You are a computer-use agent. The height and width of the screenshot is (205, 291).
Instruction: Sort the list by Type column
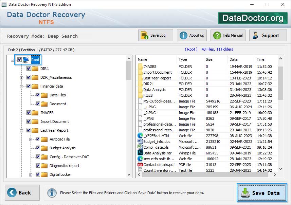click(x=190, y=59)
